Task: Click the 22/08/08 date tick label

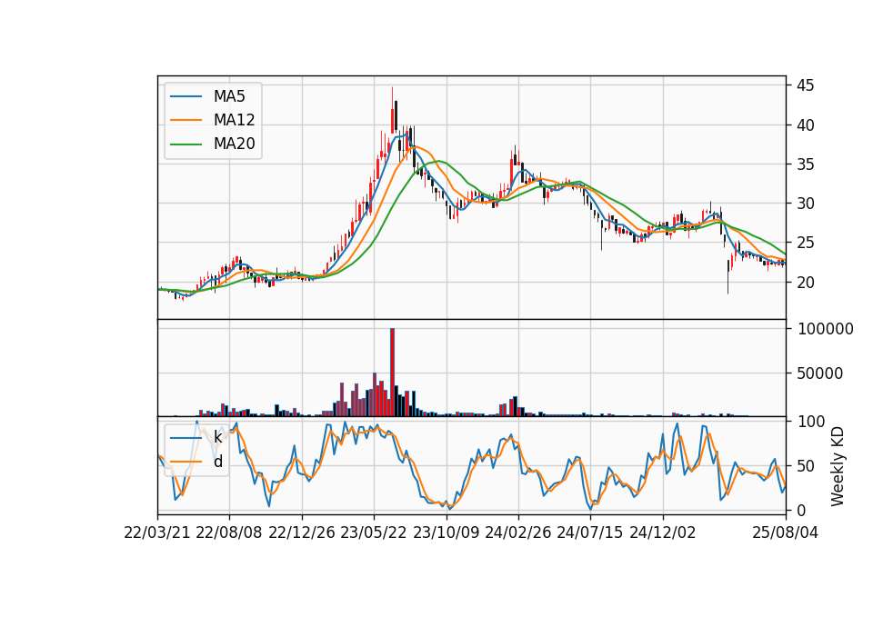Action: coord(229,532)
